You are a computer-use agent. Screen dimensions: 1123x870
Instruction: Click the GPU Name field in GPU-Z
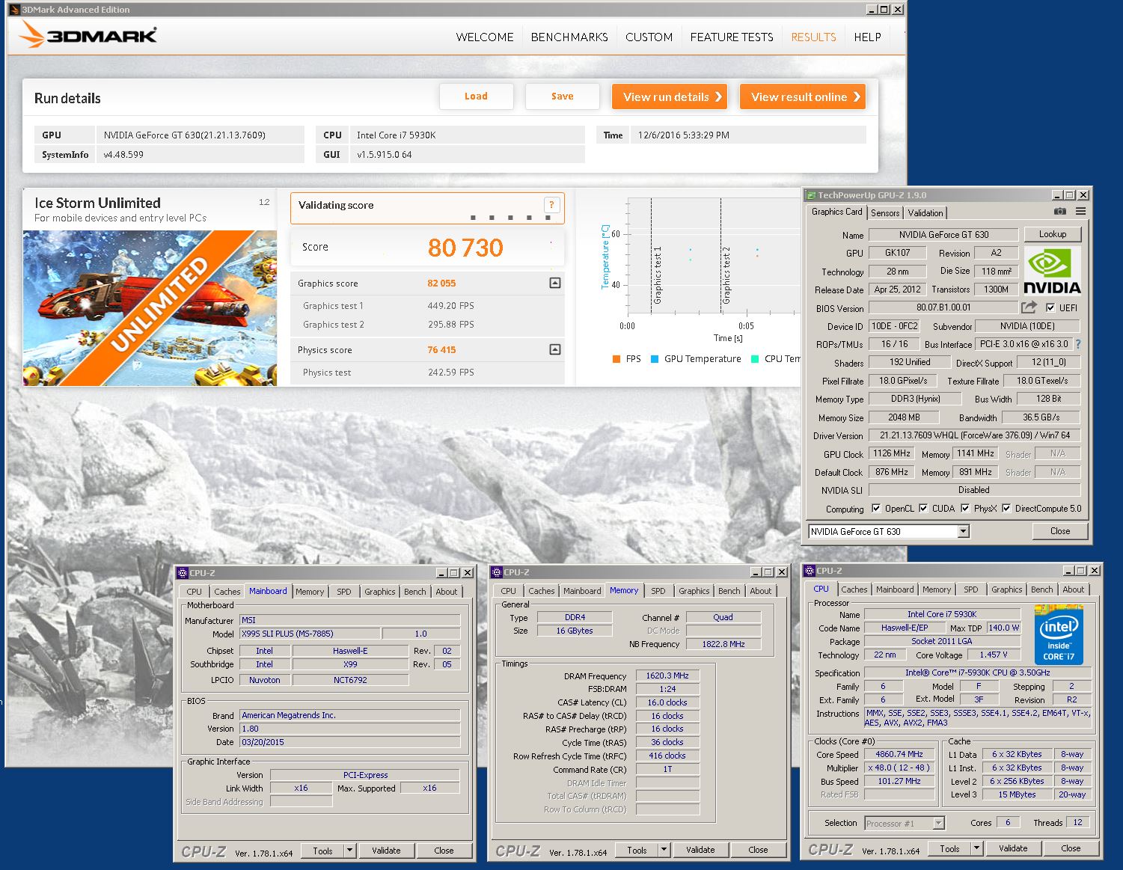(x=943, y=234)
